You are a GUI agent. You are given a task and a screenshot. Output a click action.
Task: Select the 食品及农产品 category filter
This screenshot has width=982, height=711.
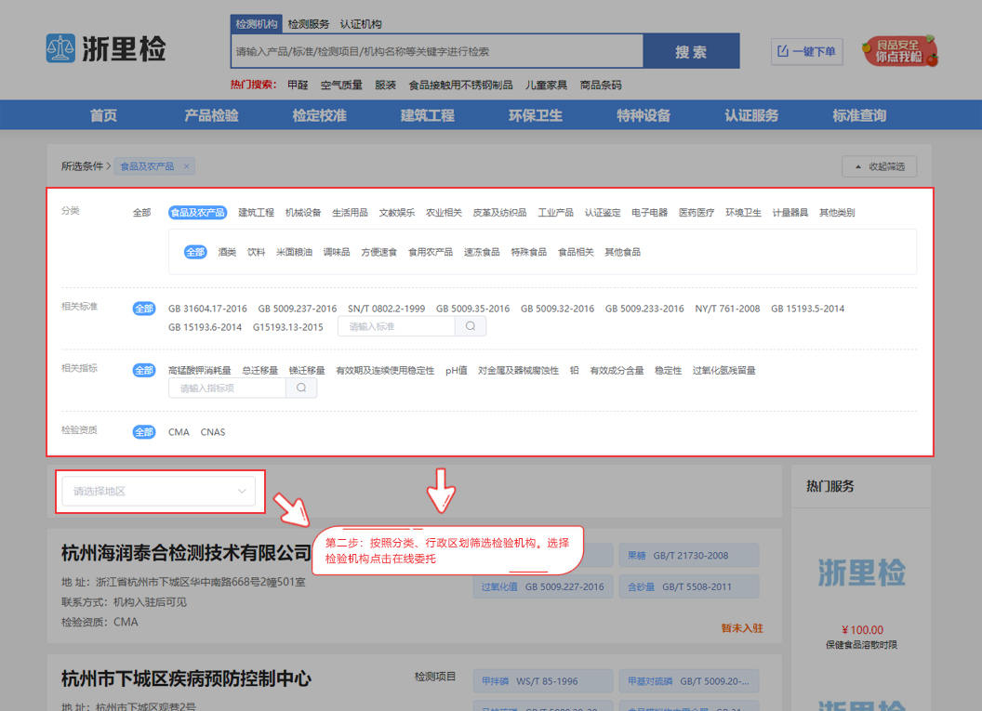pos(197,212)
